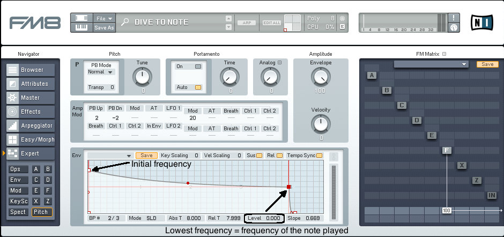Open operator Z page in Navigator
The image size is (504, 237).
[x=48, y=201]
